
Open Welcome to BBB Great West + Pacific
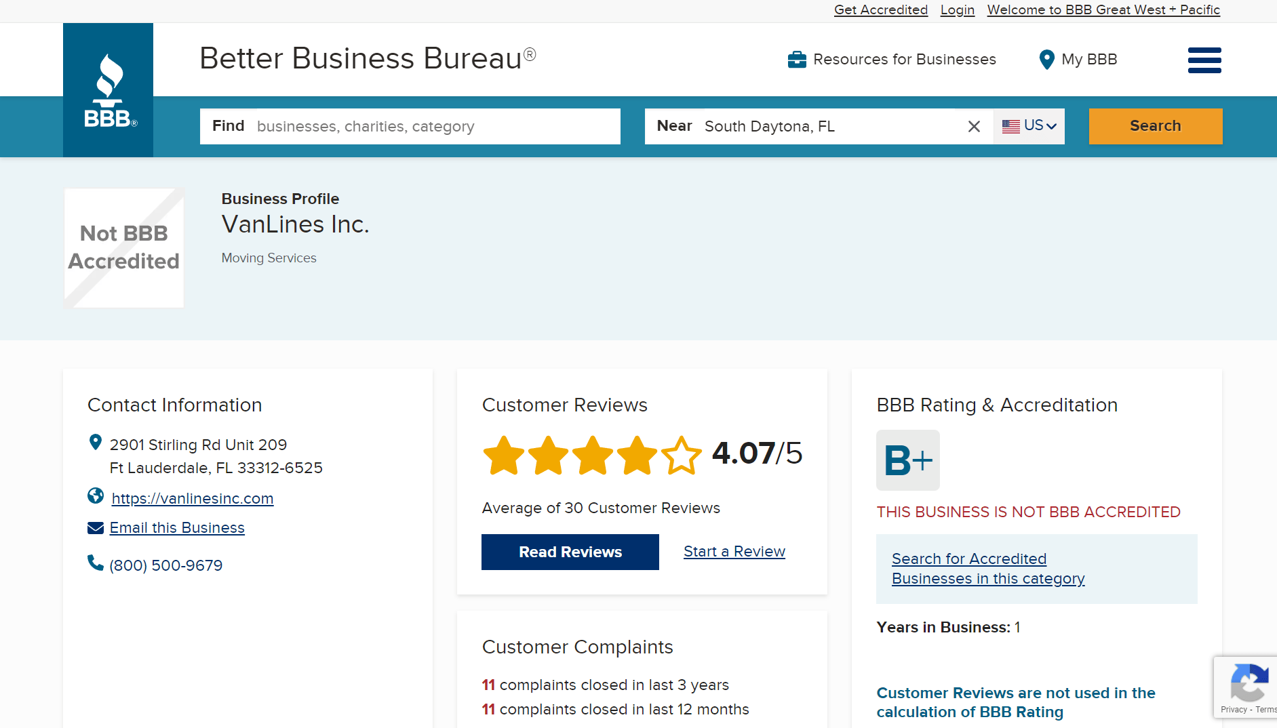coord(1103,9)
